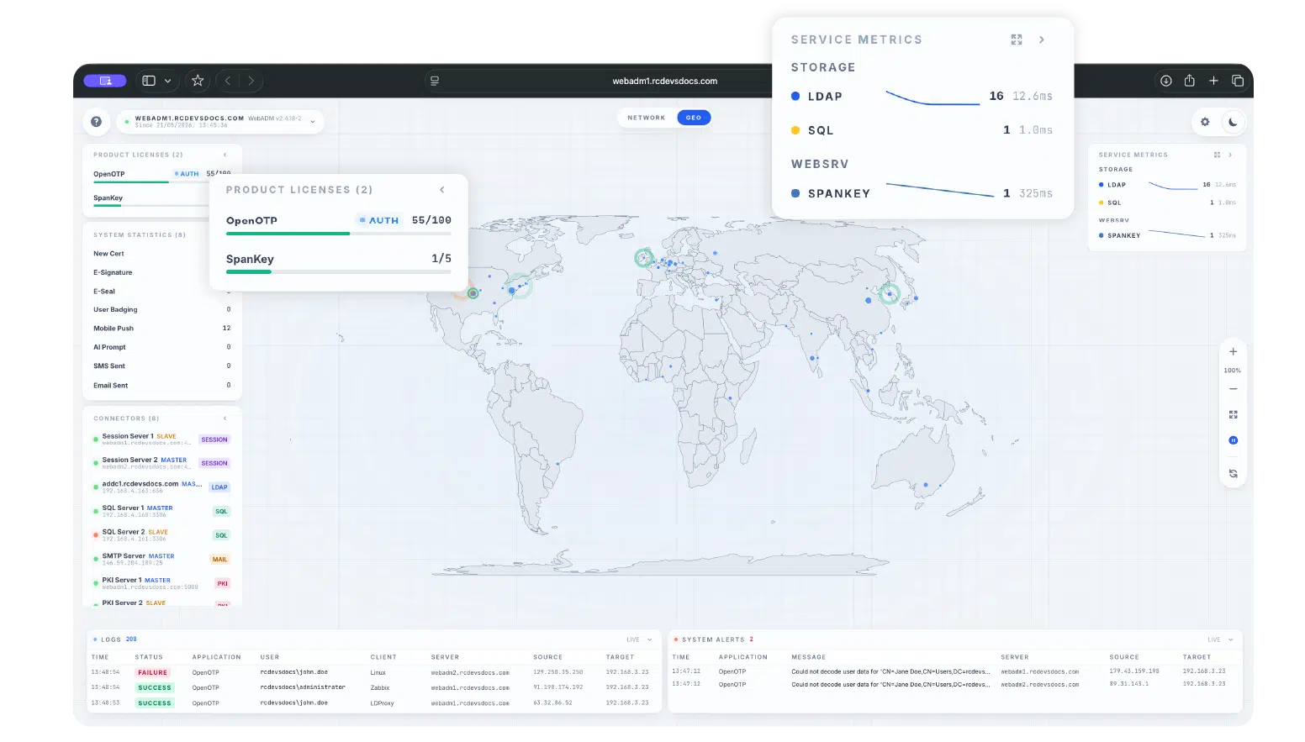1305x742 pixels.
Task: Click the browser address bar URL
Action: 664,82
